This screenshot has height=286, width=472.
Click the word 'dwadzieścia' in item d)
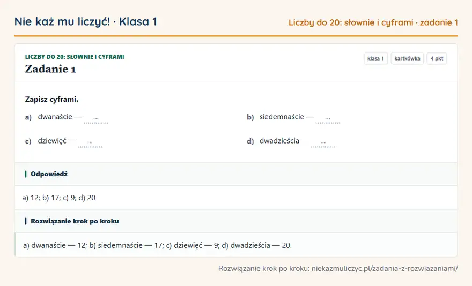coord(279,141)
